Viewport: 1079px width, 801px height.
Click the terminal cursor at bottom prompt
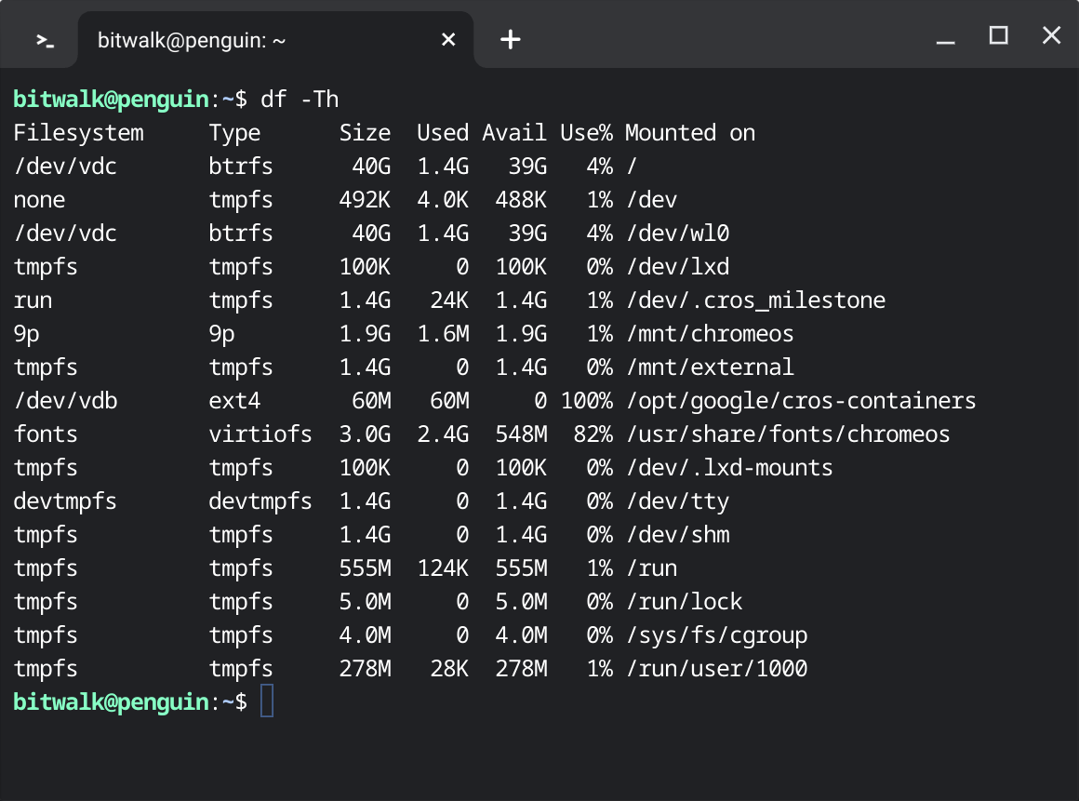[267, 701]
